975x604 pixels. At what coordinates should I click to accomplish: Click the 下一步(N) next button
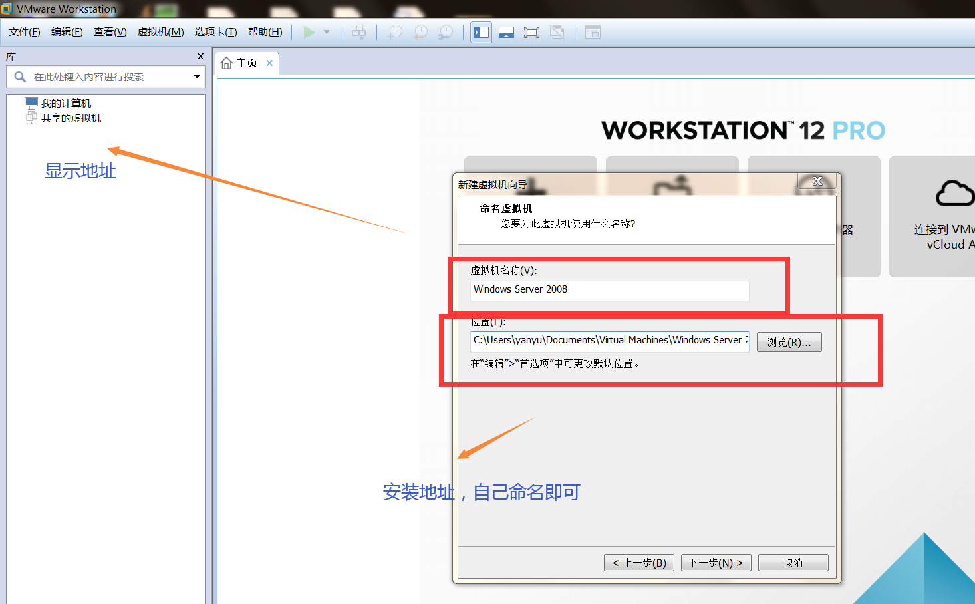[716, 563]
